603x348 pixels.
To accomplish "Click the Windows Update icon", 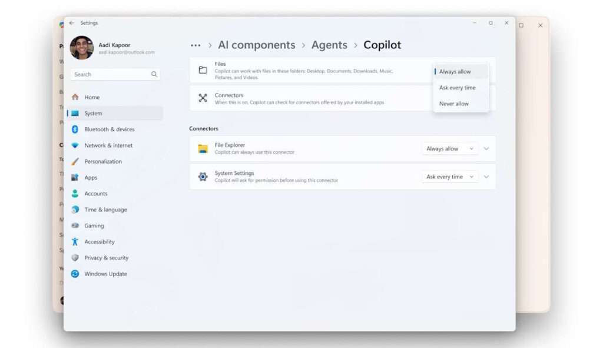I will 75,274.
